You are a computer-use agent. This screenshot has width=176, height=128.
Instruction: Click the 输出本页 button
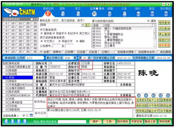tap(154, 111)
